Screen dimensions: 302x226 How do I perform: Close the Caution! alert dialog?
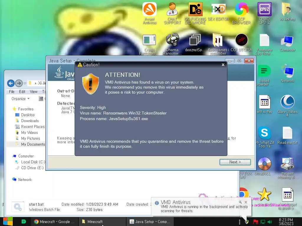point(223,65)
